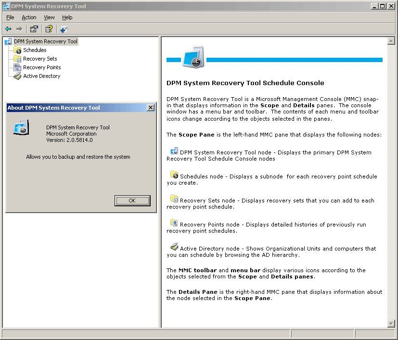Open the Help menu
This screenshot has width=398, height=340.
[67, 17]
